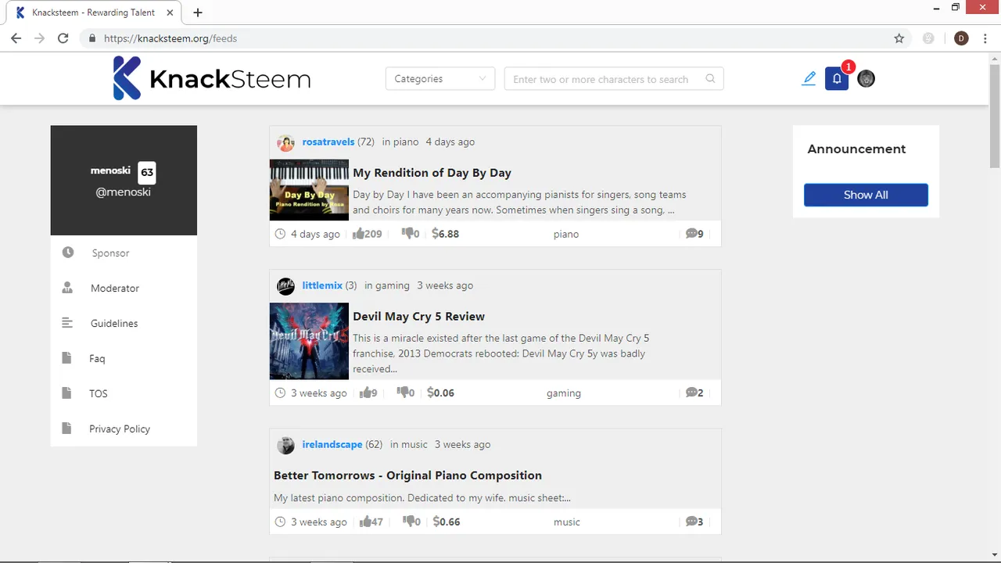Open the Guidelines page from sidebar

(114, 323)
